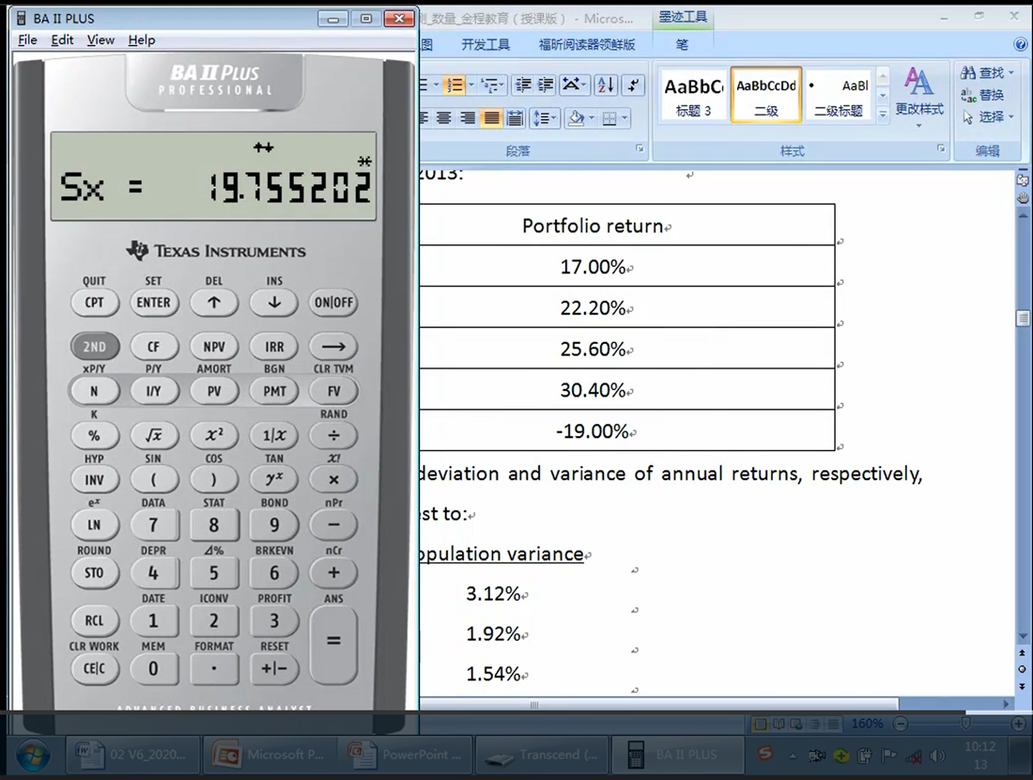This screenshot has height=780, width=1033.
Task: Click the up arrow key on calculator
Action: click(x=214, y=303)
